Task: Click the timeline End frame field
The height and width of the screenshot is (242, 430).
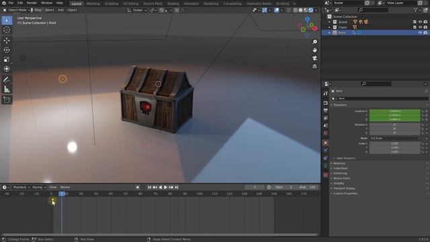Action: [x=308, y=187]
